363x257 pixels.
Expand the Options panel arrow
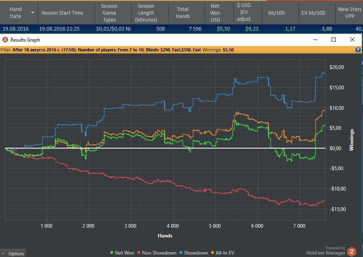click(x=3, y=253)
